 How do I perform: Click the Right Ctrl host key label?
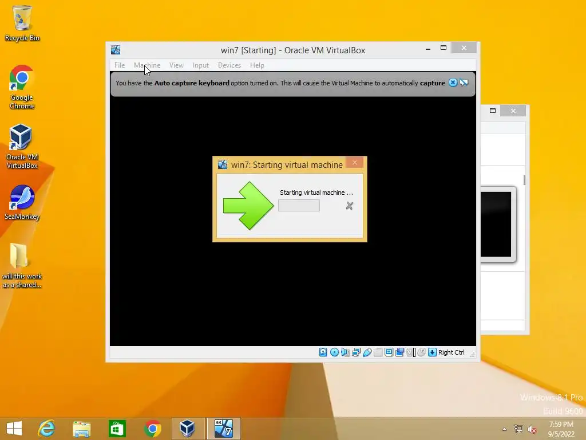[x=451, y=352]
